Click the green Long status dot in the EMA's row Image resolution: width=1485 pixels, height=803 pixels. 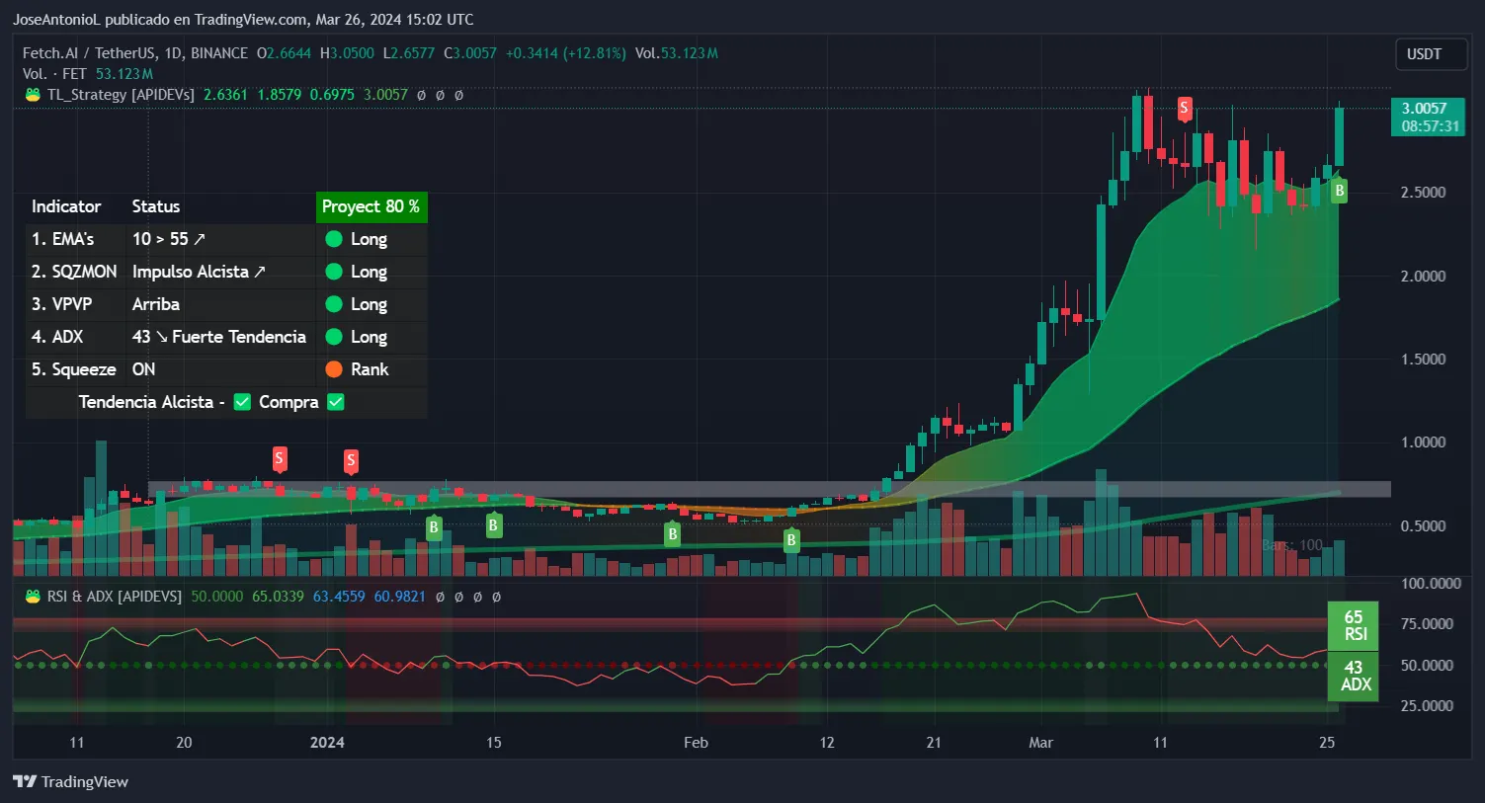click(334, 239)
